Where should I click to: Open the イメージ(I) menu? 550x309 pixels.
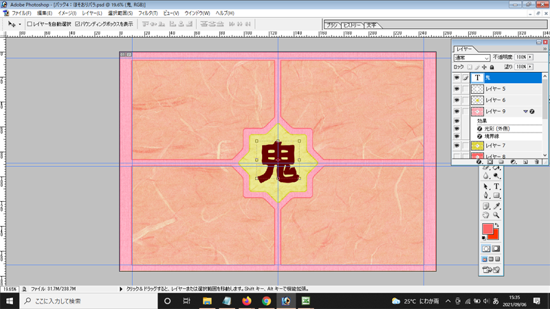coord(67,13)
